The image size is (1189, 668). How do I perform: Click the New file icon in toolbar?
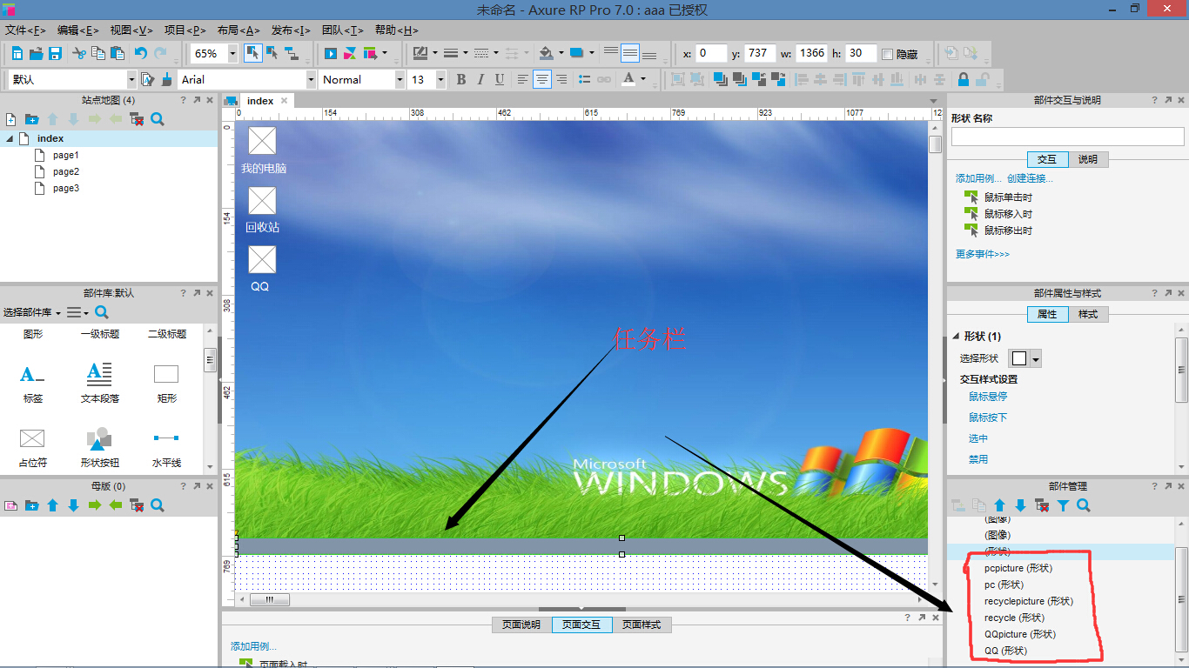click(x=17, y=54)
